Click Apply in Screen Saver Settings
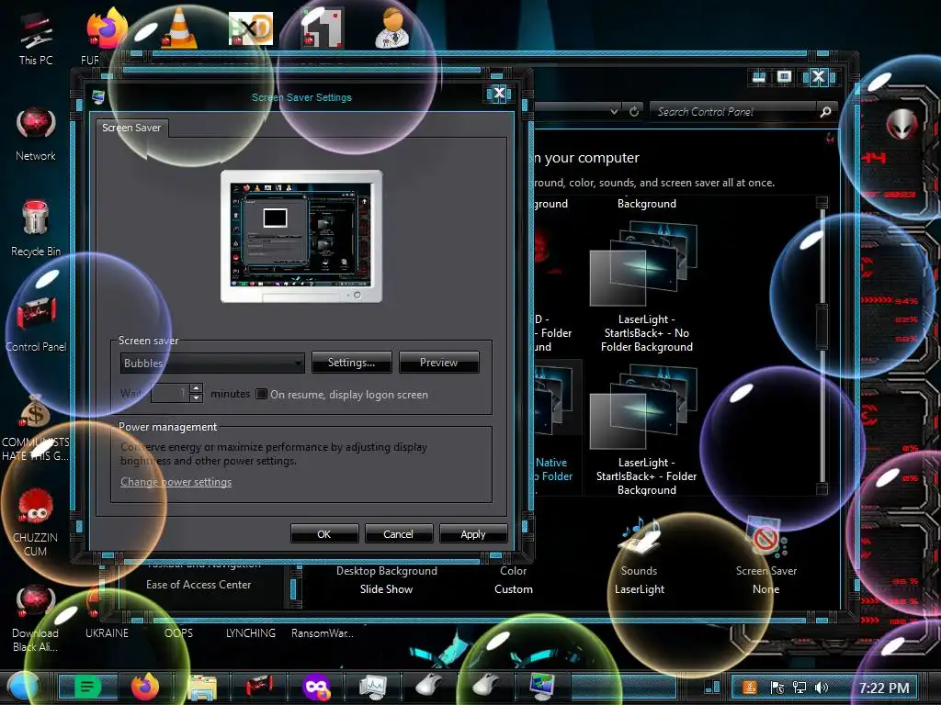This screenshot has height=705, width=941. 473,533
